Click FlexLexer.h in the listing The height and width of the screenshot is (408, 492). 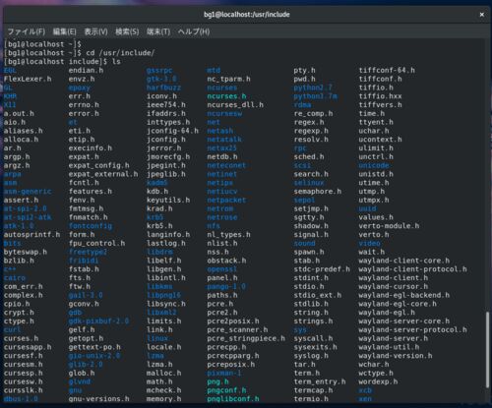coord(28,79)
